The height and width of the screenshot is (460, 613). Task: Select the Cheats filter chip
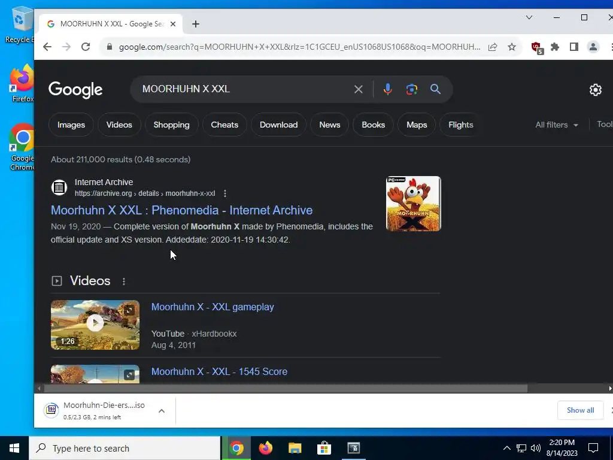224,125
